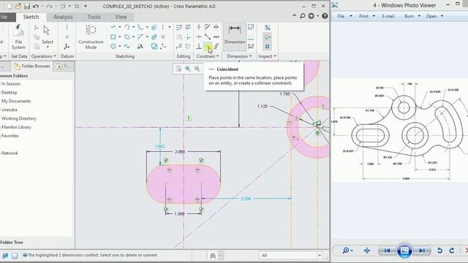This screenshot has width=468, height=263.
Task: Expand the Folder Tree section
Action: [x=12, y=243]
